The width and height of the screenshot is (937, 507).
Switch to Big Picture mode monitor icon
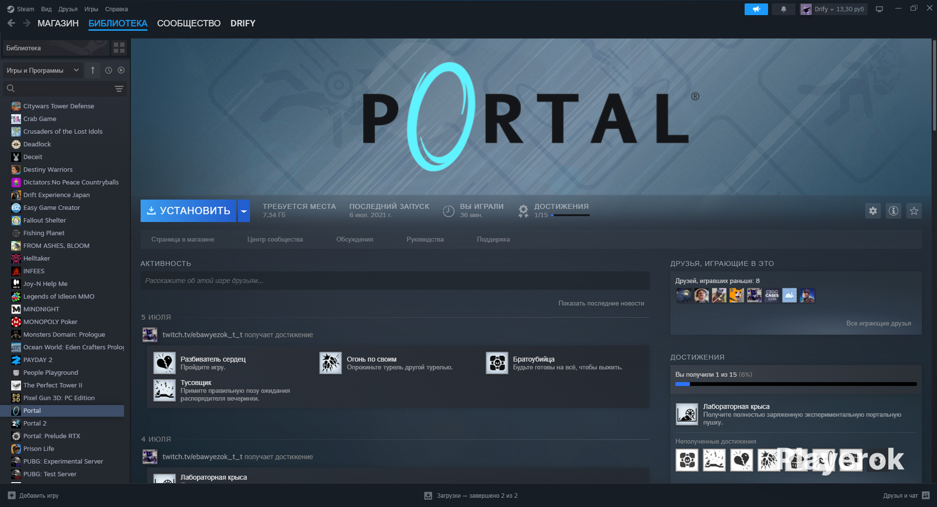pyautogui.click(x=879, y=9)
